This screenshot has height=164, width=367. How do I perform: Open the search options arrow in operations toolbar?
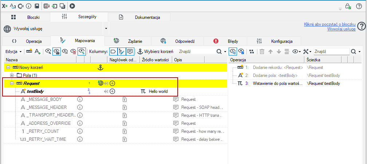(x=359, y=52)
